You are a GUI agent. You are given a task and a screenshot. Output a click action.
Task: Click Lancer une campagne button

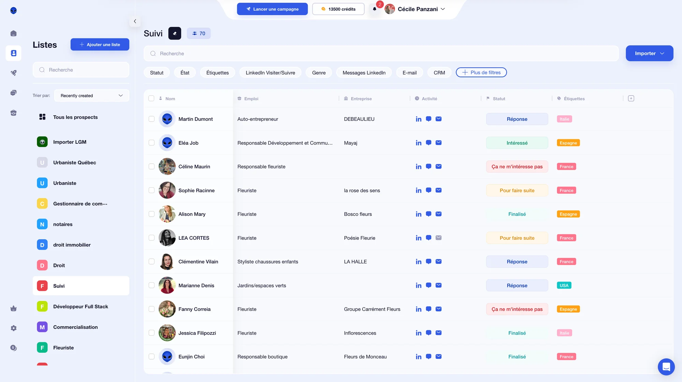tap(272, 9)
